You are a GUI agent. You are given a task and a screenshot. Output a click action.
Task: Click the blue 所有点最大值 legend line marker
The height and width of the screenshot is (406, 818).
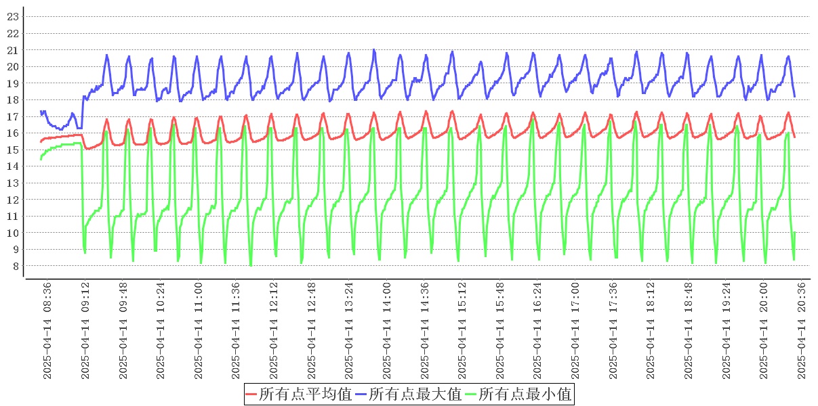coord(361,394)
